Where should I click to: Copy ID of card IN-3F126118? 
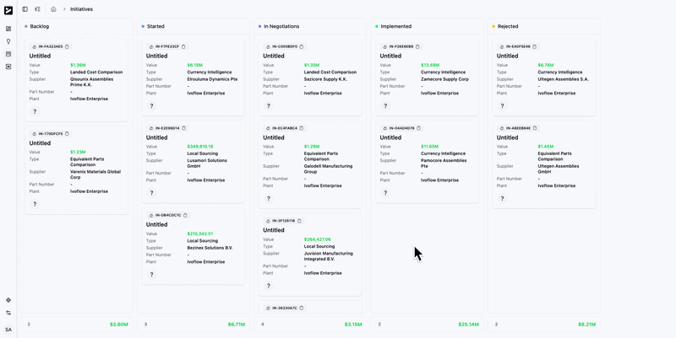(x=299, y=221)
